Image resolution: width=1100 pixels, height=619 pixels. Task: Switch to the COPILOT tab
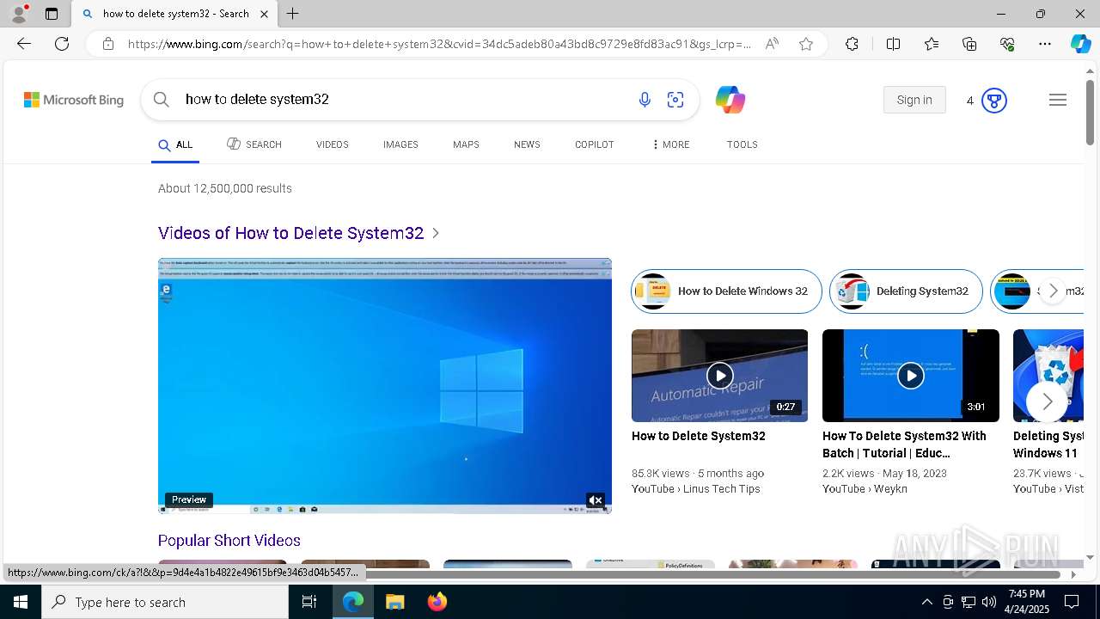[595, 144]
